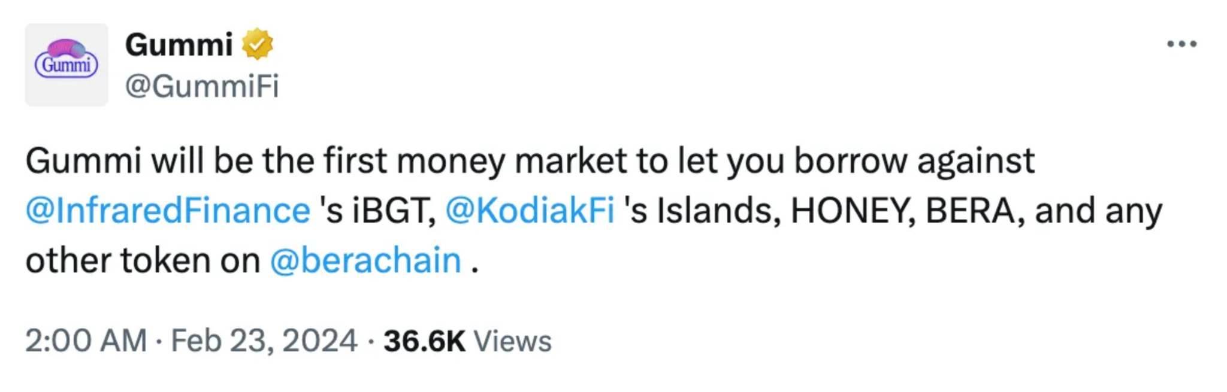1227x392 pixels.
Task: Open the three-dot more options menu
Action: [1181, 44]
